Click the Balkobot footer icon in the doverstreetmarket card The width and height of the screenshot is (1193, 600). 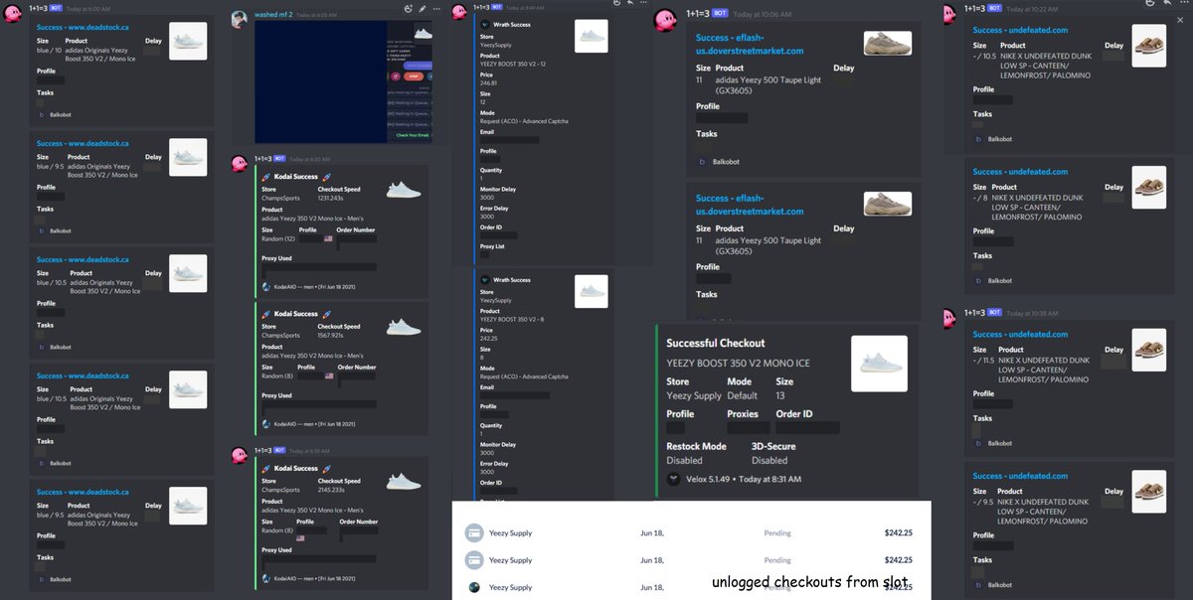tap(702, 162)
